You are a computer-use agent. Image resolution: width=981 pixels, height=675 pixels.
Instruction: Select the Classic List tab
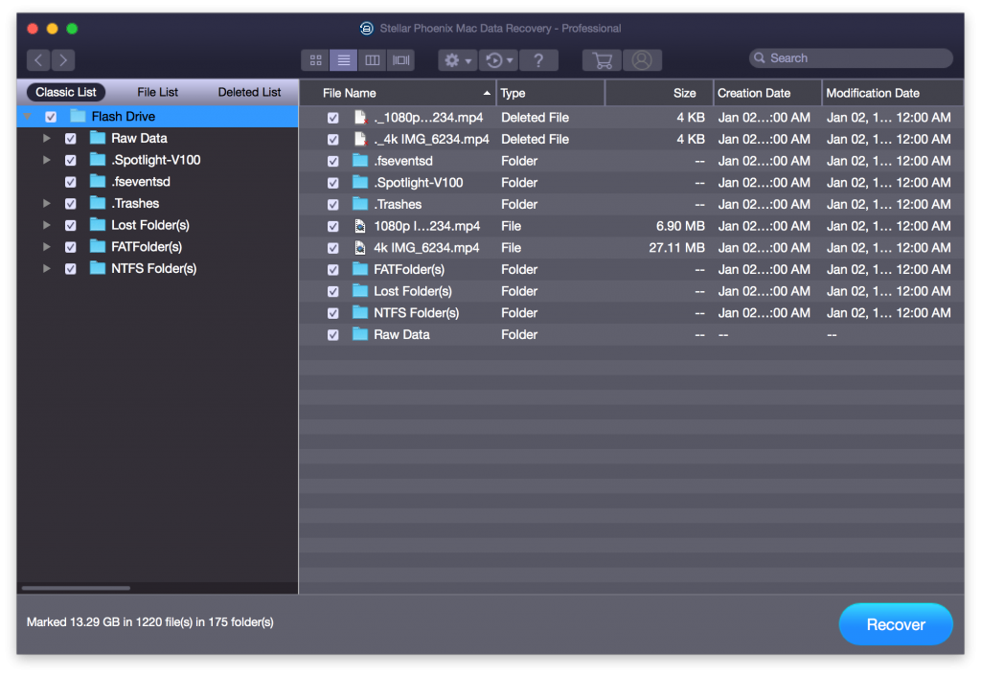66,92
